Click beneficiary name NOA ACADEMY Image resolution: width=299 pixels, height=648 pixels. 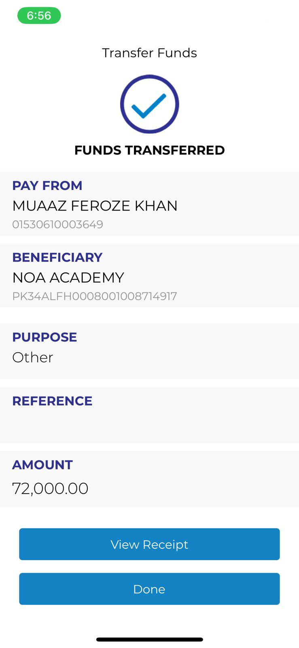tap(68, 277)
